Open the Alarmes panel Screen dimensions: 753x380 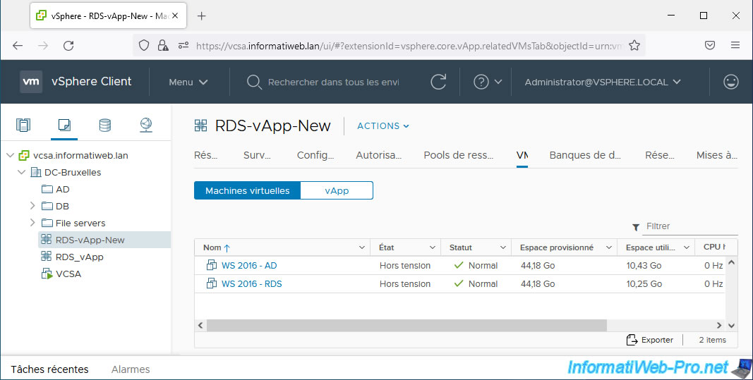tap(131, 369)
